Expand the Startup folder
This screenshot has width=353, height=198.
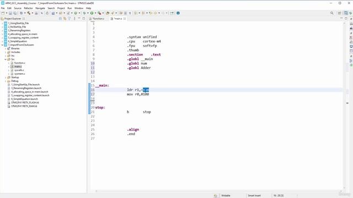tap(6, 77)
